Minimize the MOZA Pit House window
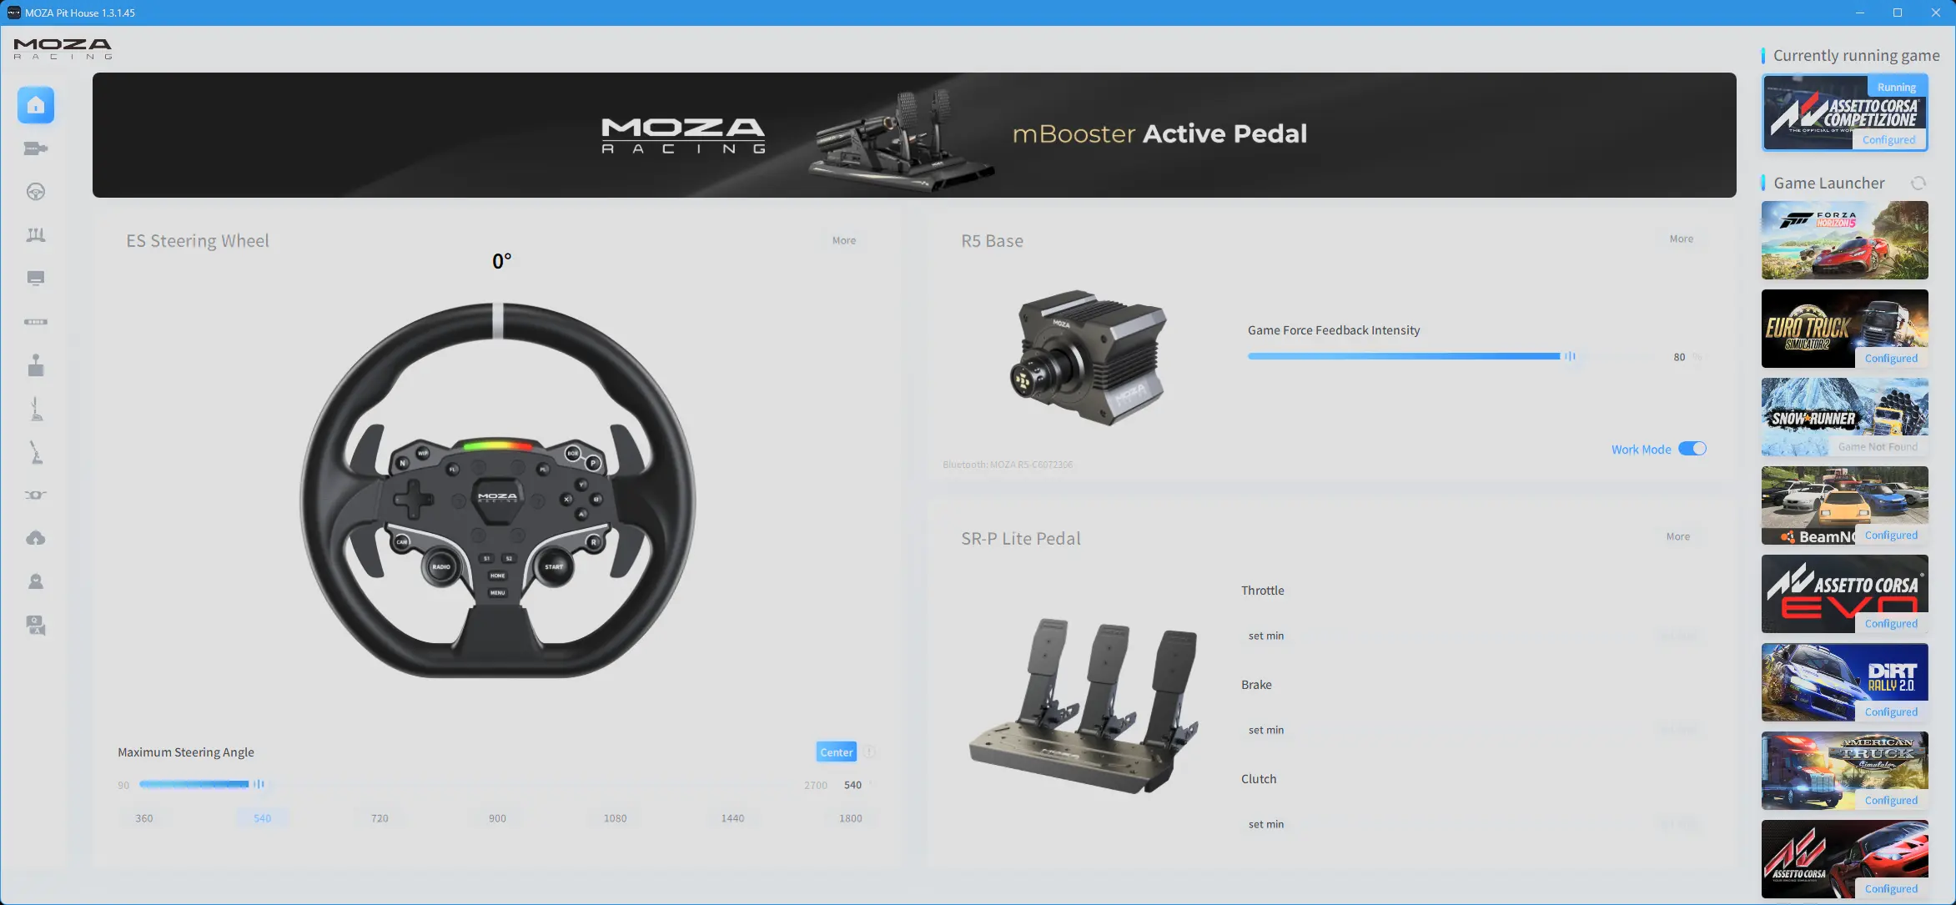The height and width of the screenshot is (905, 1956). [x=1859, y=13]
